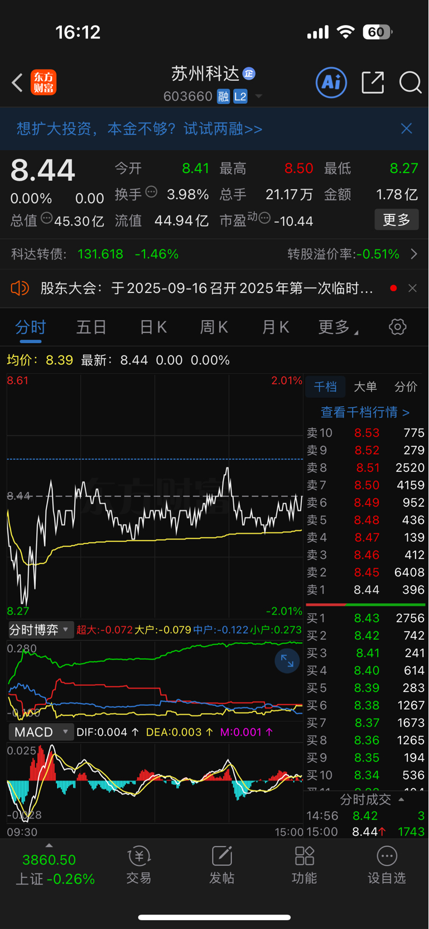Tap verified badge beside 苏州科达
429x929 pixels.
(249, 74)
